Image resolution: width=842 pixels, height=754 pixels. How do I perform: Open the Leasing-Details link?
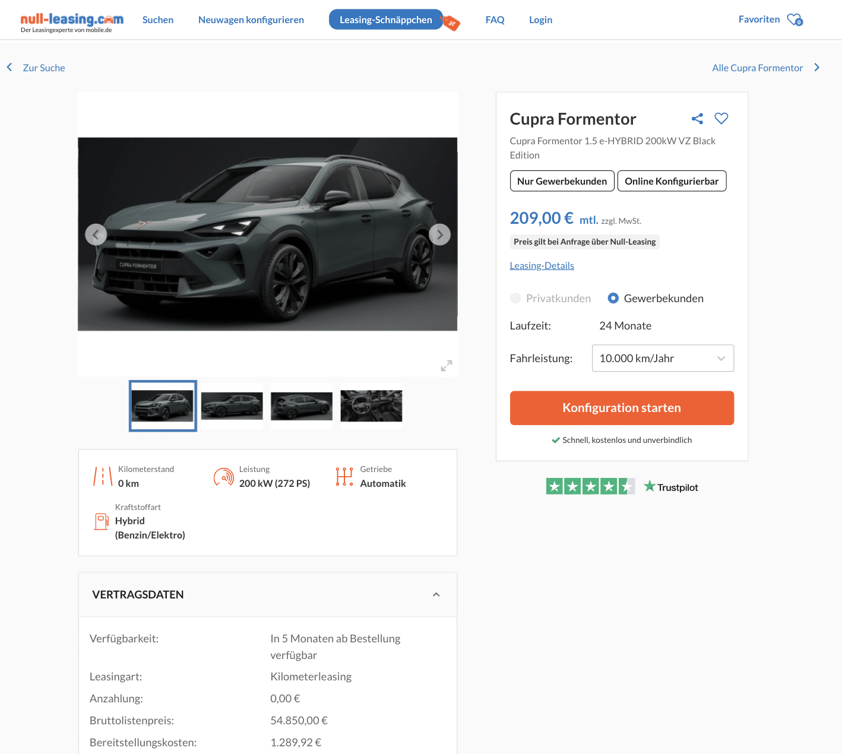(542, 265)
